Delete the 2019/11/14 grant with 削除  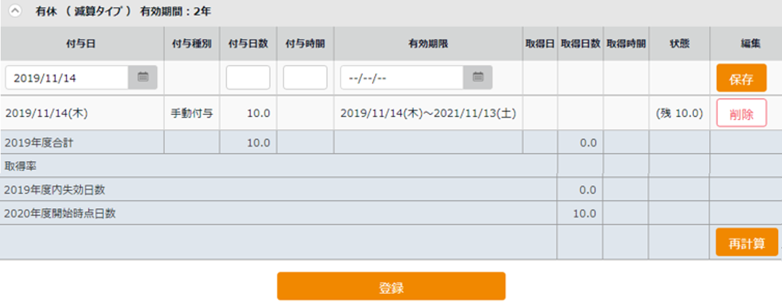coord(741,113)
